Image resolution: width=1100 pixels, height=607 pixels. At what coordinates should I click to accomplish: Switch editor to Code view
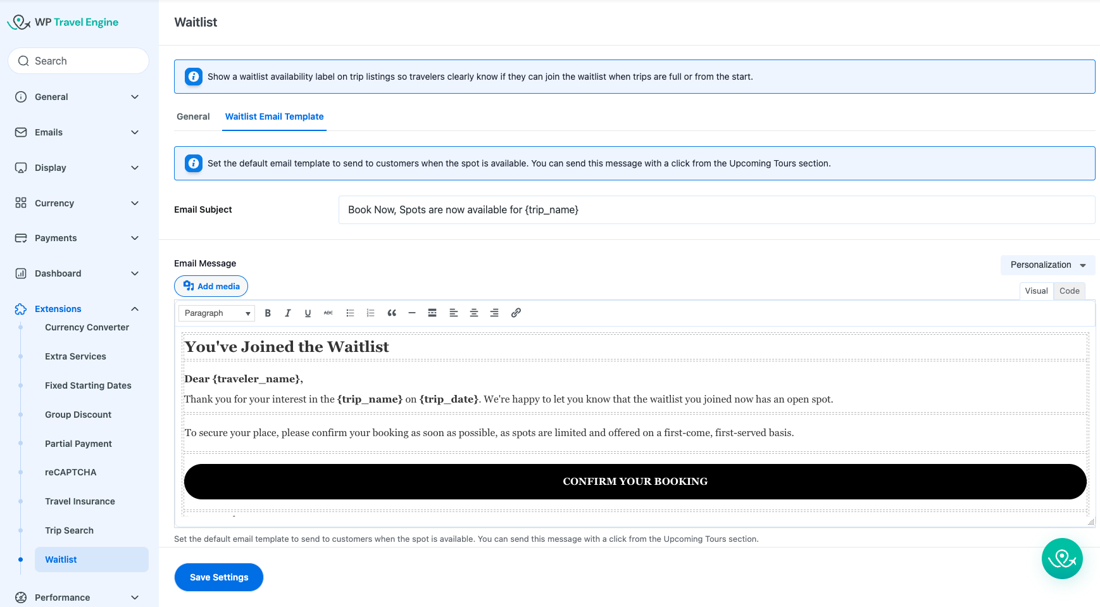tap(1069, 291)
